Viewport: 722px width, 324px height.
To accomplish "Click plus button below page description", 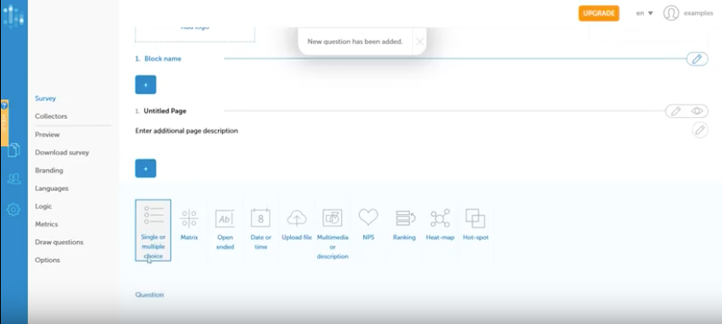I will point(146,169).
